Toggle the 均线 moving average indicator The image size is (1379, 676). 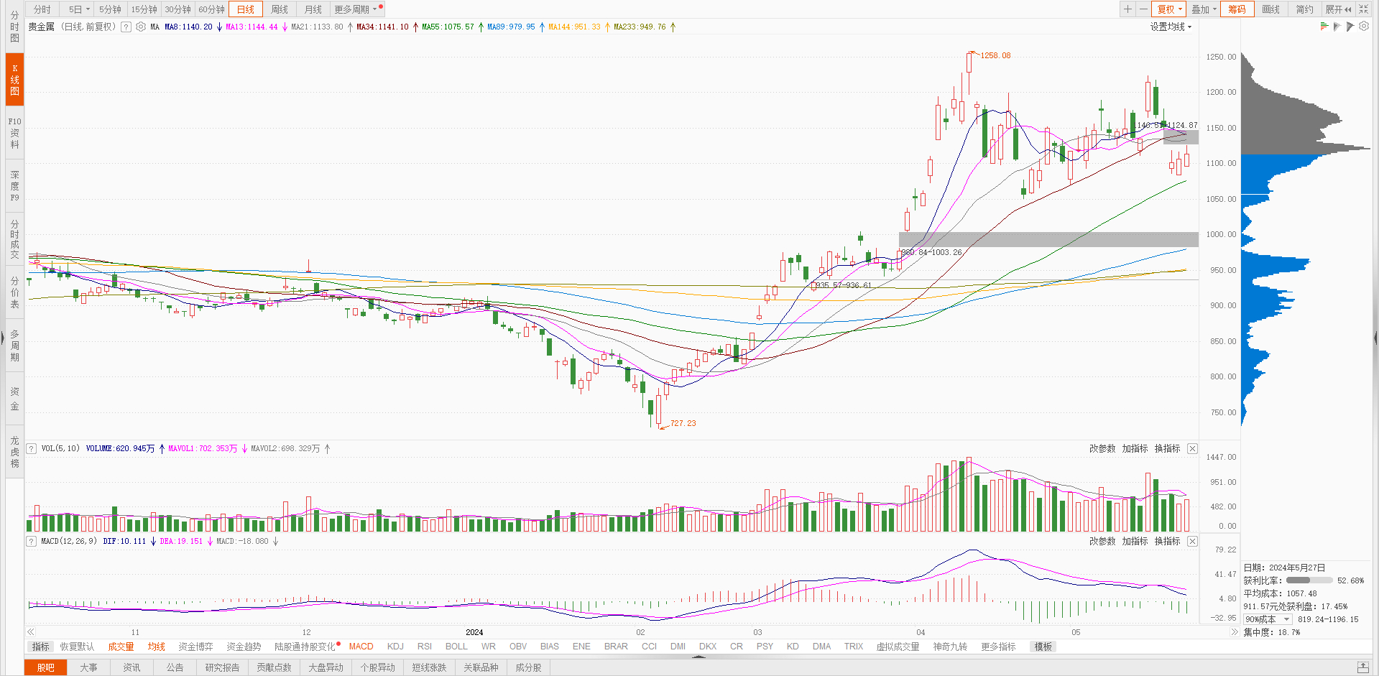coord(156,647)
